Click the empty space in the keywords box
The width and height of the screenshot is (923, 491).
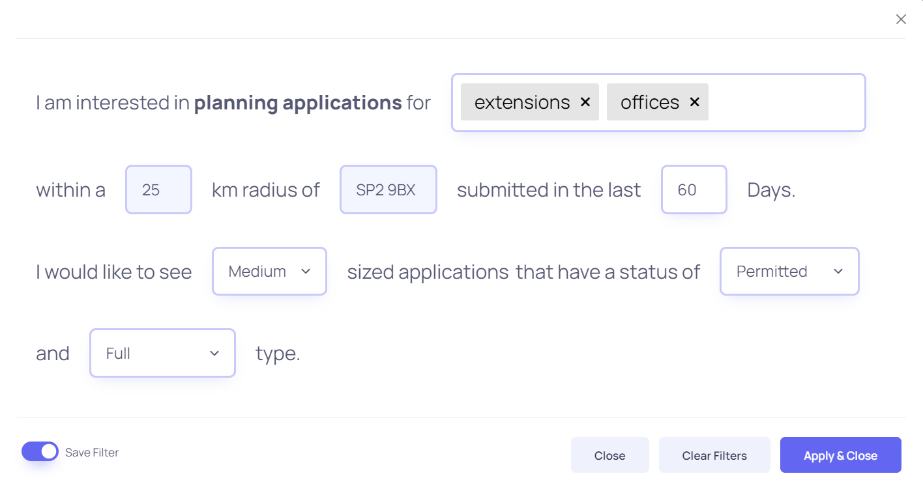(x=785, y=102)
